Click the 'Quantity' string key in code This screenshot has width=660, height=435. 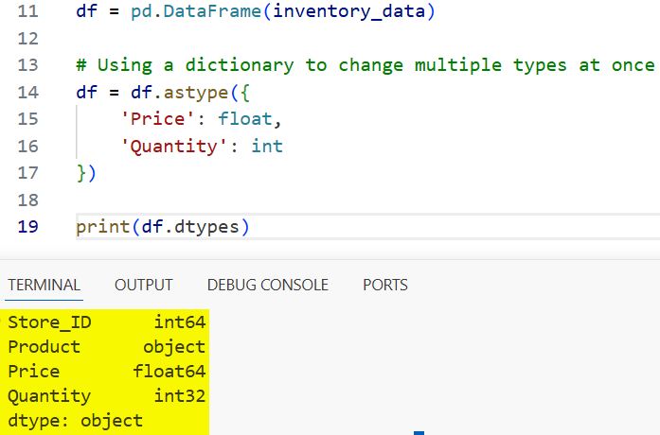[x=174, y=147]
